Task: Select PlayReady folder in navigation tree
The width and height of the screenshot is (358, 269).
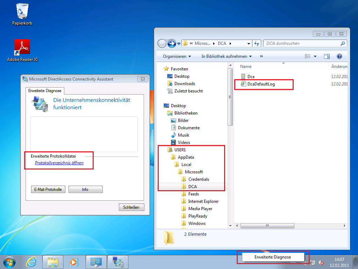Action: (194, 216)
